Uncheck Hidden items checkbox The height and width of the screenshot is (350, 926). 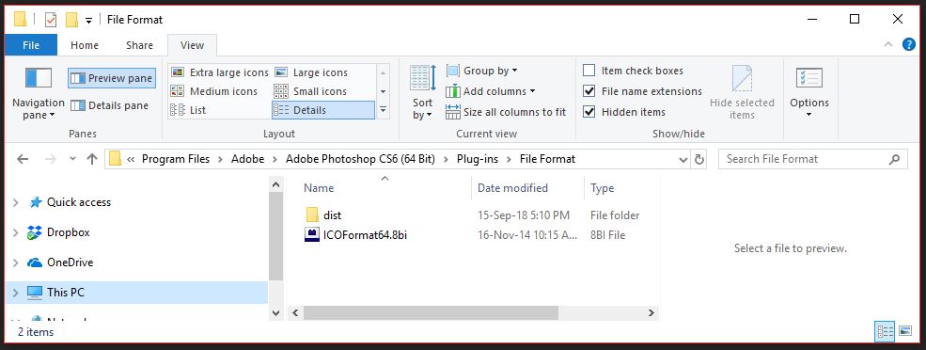[x=589, y=112]
